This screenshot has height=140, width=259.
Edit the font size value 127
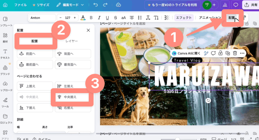coord(68,18)
